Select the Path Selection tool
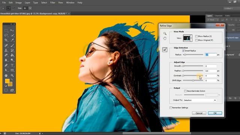The width and height of the screenshot is (240, 135). pos(6,70)
